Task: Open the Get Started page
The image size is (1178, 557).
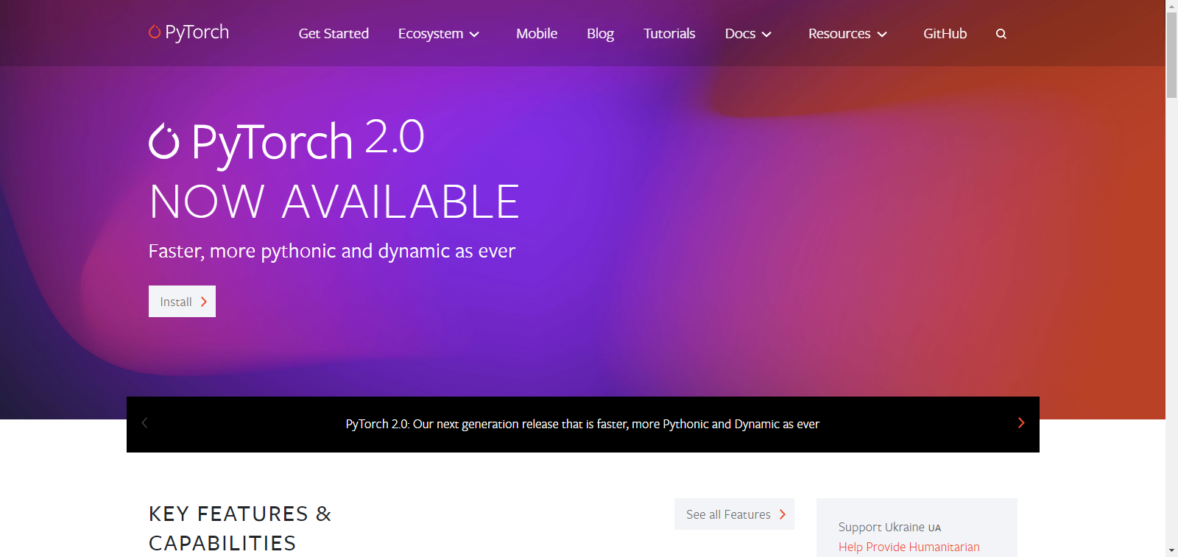Action: [x=334, y=34]
